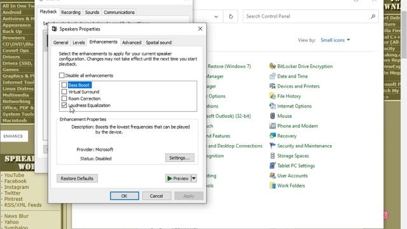
Task: Click the refresh icon beside the address bar
Action: [x=230, y=17]
